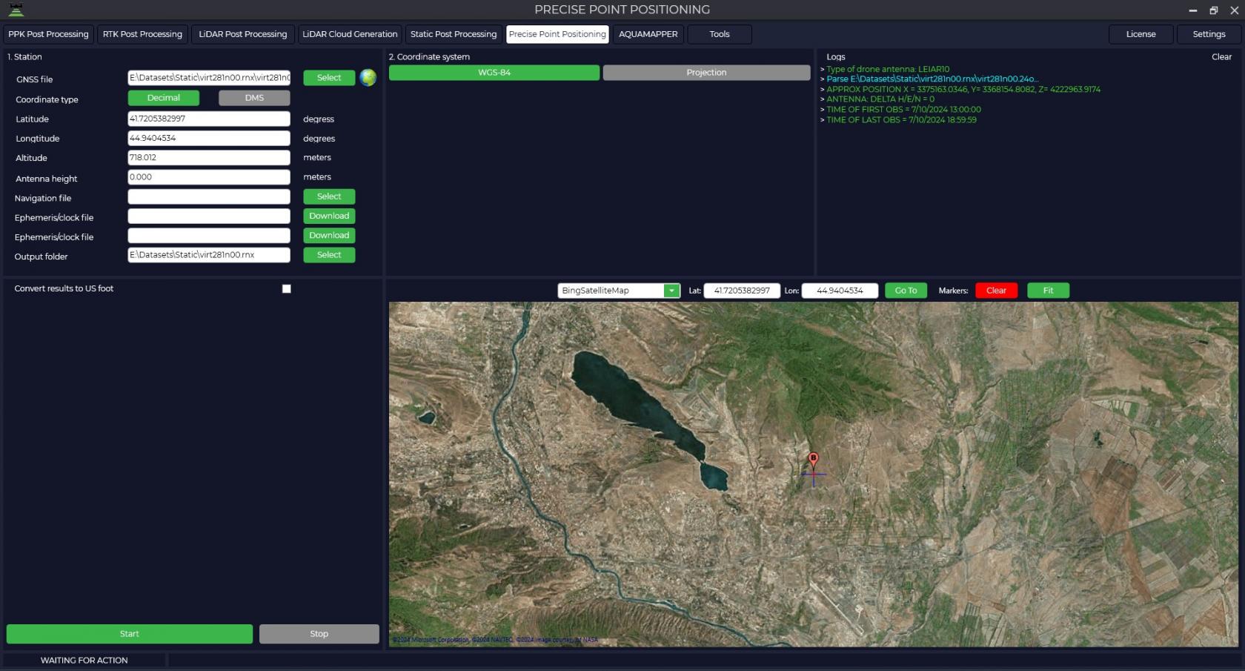The image size is (1245, 671).
Task: Open the PPK Post Processing tab
Action: point(48,34)
